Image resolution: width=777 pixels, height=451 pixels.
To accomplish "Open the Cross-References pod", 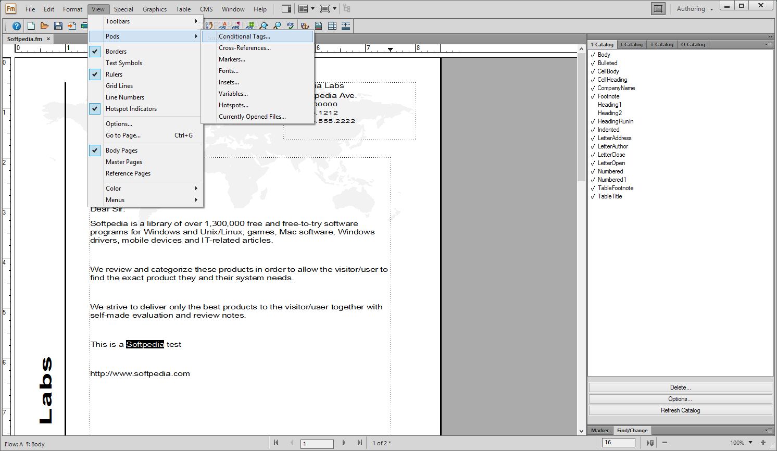I will coord(258,48).
